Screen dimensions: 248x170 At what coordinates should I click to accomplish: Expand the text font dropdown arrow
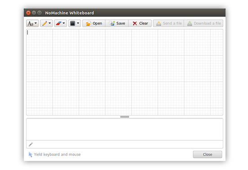(36, 23)
